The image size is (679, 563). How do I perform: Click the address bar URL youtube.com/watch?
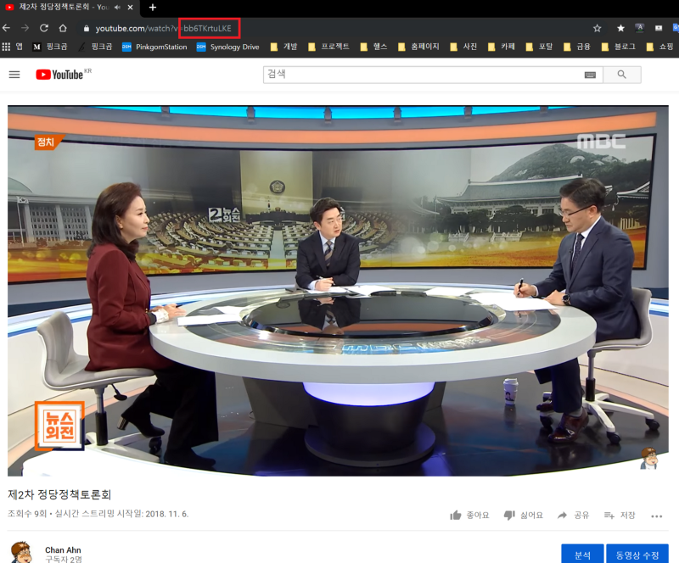pos(163,29)
